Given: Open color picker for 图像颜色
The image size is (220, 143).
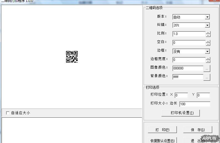Looking at the screenshot, I should point(207,68).
